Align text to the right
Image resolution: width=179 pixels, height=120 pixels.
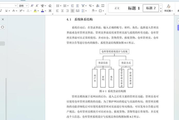(x=67, y=11)
